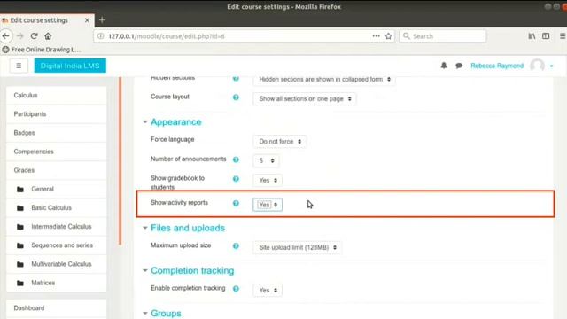This screenshot has height=319, width=567.
Task: Open the Firefox home page icon
Action: (x=48, y=36)
